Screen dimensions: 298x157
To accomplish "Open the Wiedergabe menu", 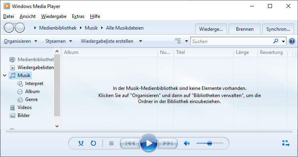I will tap(54, 16).
